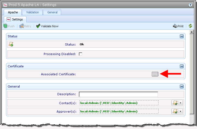Toggle the Processing Disabled checkbox
The height and width of the screenshot is (129, 197).
click(x=80, y=54)
